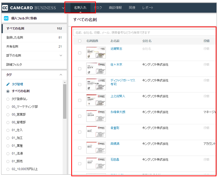
Task: Click the CamCard Business logo icon
Action: coord(5,8)
